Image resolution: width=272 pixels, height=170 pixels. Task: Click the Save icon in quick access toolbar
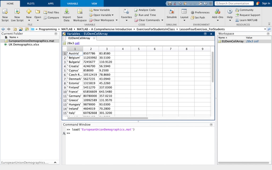click(170, 3)
